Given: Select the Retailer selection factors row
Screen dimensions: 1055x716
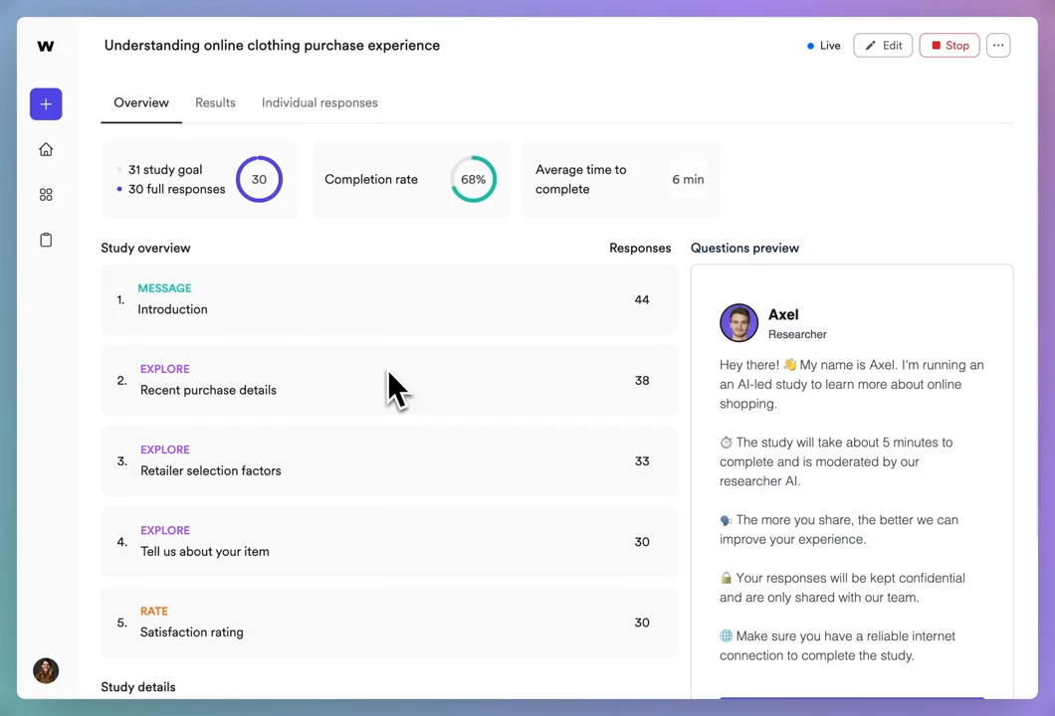Looking at the screenshot, I should click(x=388, y=461).
